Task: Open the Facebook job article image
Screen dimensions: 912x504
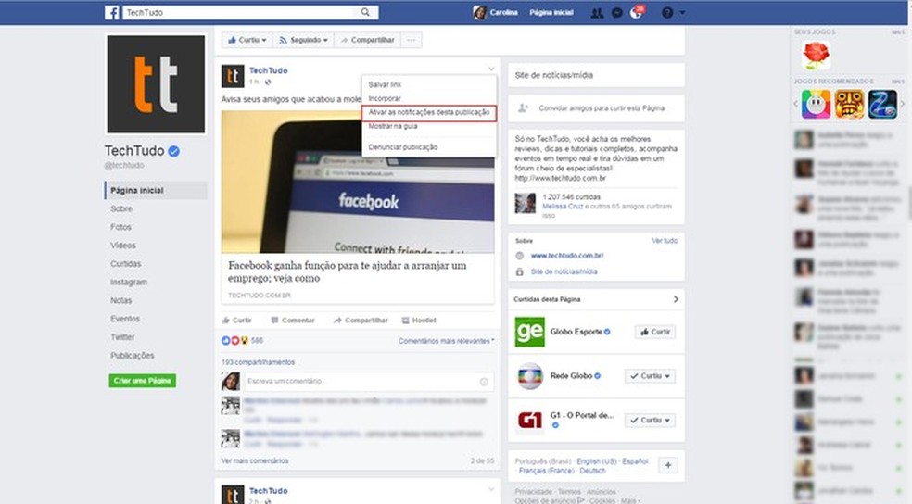Action: point(358,182)
